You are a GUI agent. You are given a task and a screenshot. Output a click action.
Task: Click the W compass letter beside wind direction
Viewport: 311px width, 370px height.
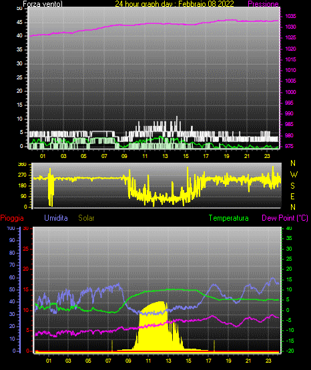(x=294, y=175)
